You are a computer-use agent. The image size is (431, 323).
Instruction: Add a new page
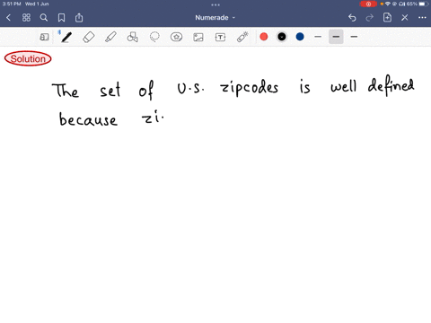click(387, 18)
